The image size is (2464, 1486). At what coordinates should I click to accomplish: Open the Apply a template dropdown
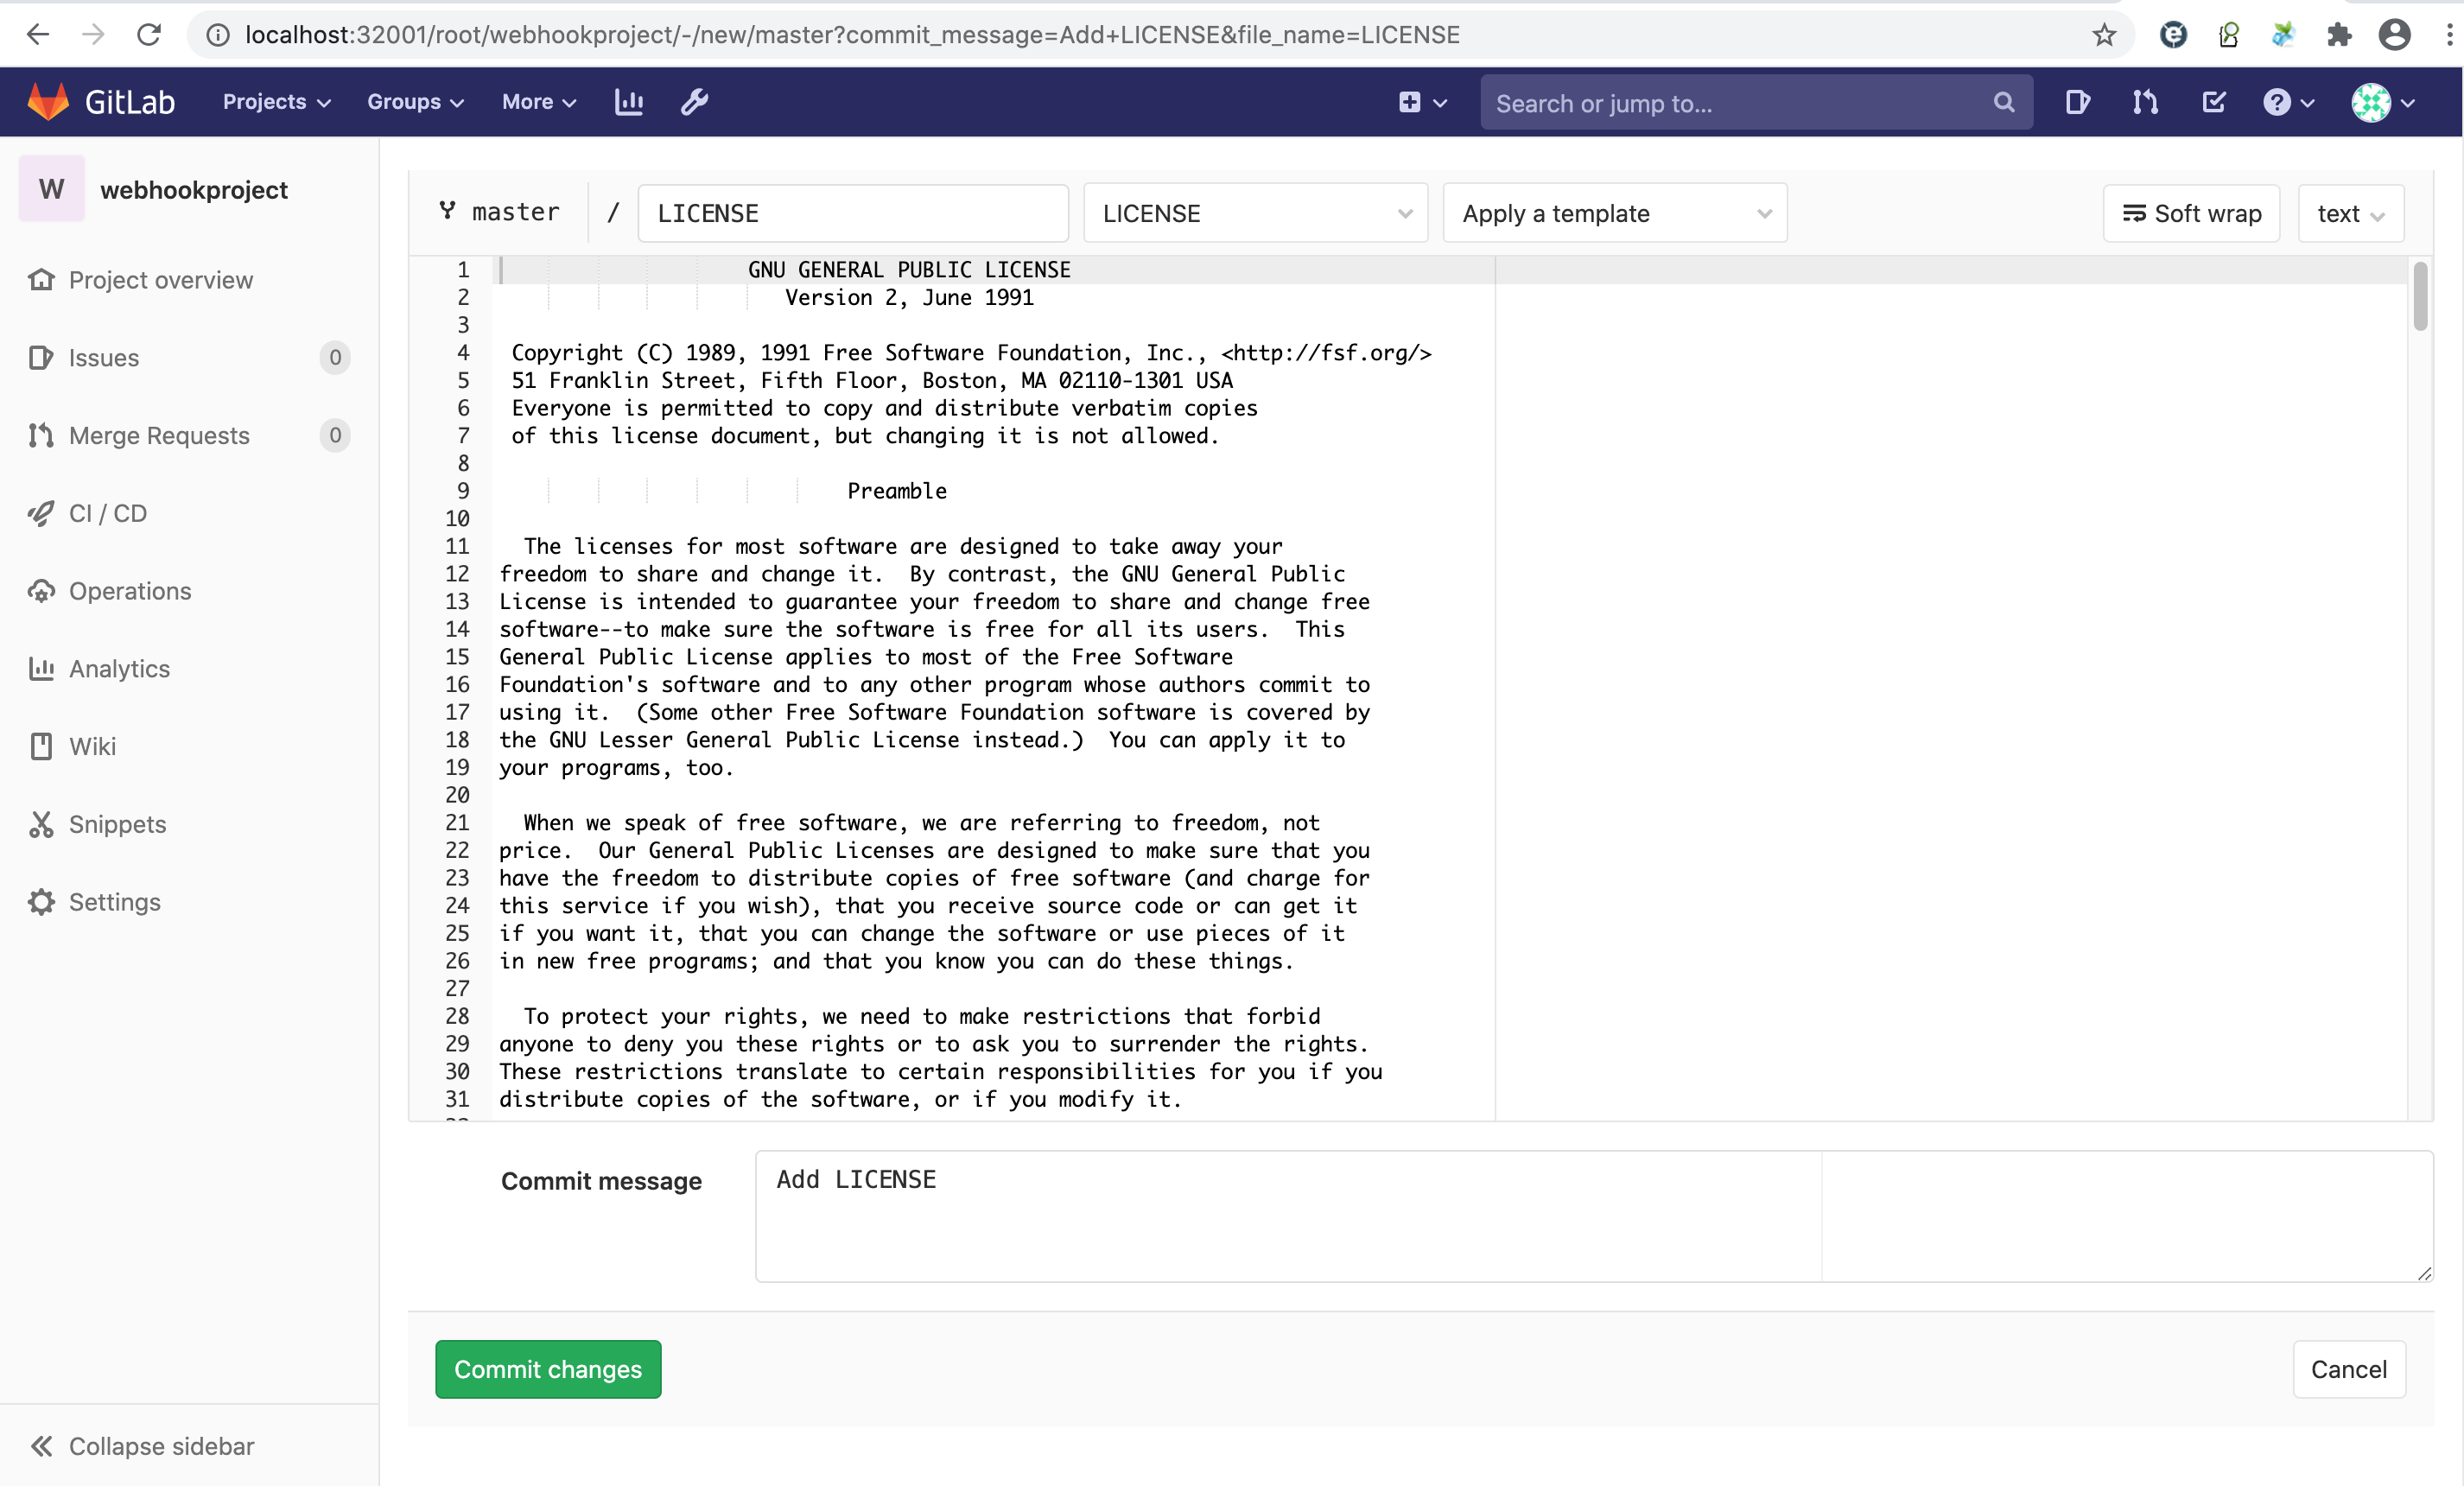click(1613, 213)
